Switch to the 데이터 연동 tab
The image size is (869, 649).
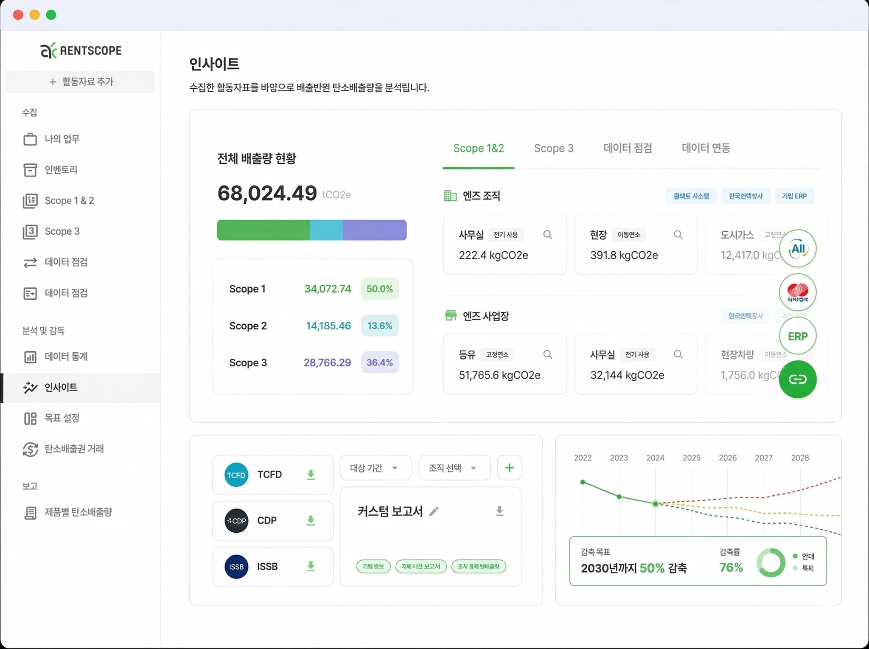coord(706,148)
